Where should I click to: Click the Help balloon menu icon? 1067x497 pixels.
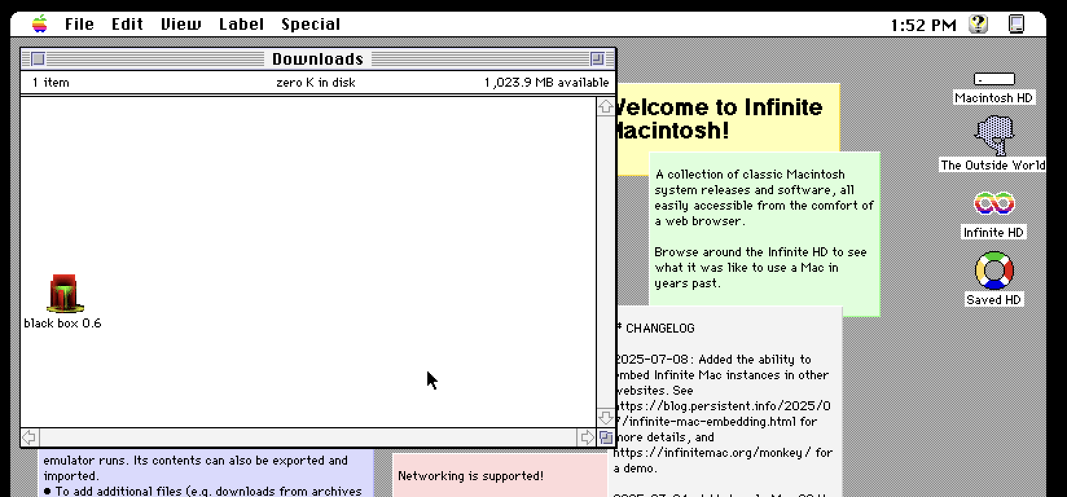(x=978, y=25)
